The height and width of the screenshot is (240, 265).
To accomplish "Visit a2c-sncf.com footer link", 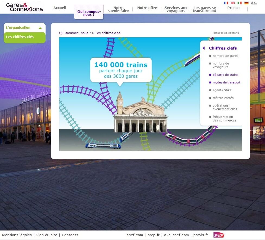I will 176,235.
